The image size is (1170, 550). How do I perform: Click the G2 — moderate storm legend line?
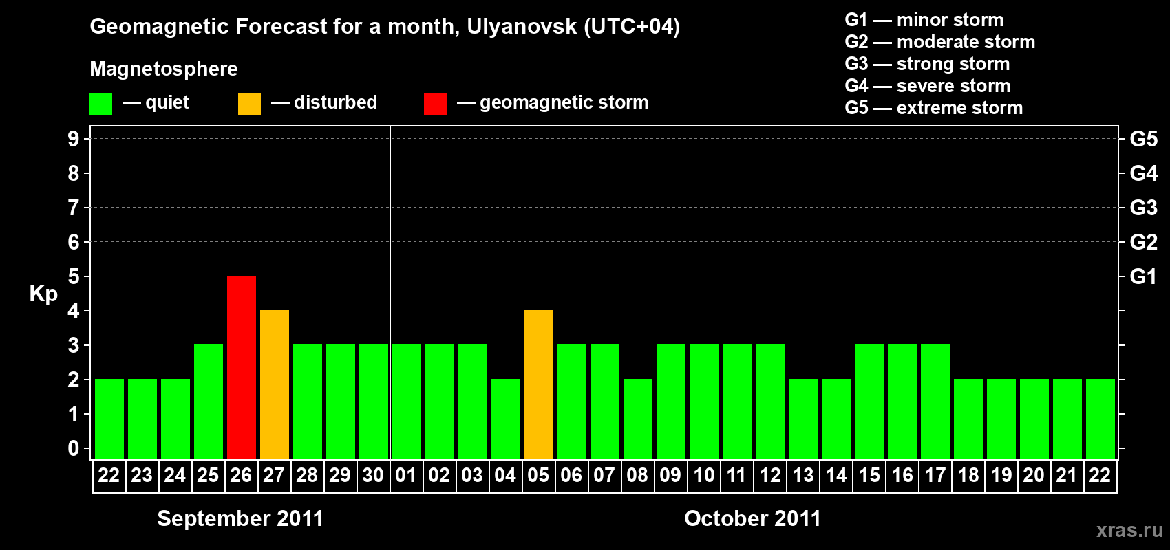point(940,42)
